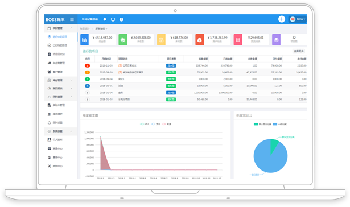Toggle the hamburger menu beside BOSS logo
The width and height of the screenshot is (350, 207).
click(x=72, y=20)
